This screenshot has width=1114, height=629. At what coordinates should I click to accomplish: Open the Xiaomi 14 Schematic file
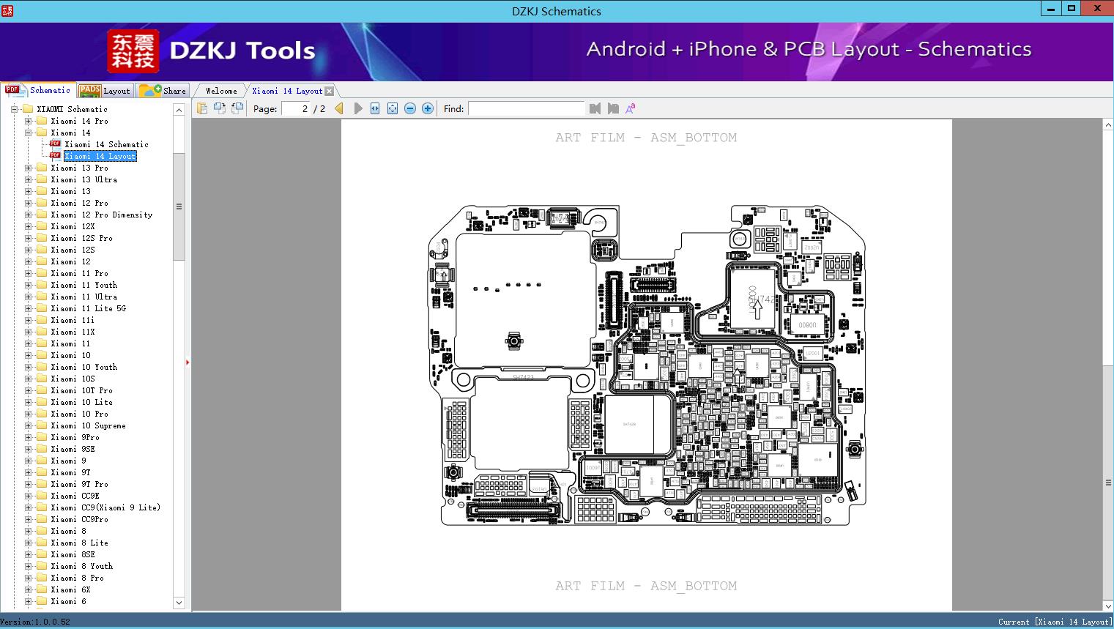pyautogui.click(x=106, y=144)
